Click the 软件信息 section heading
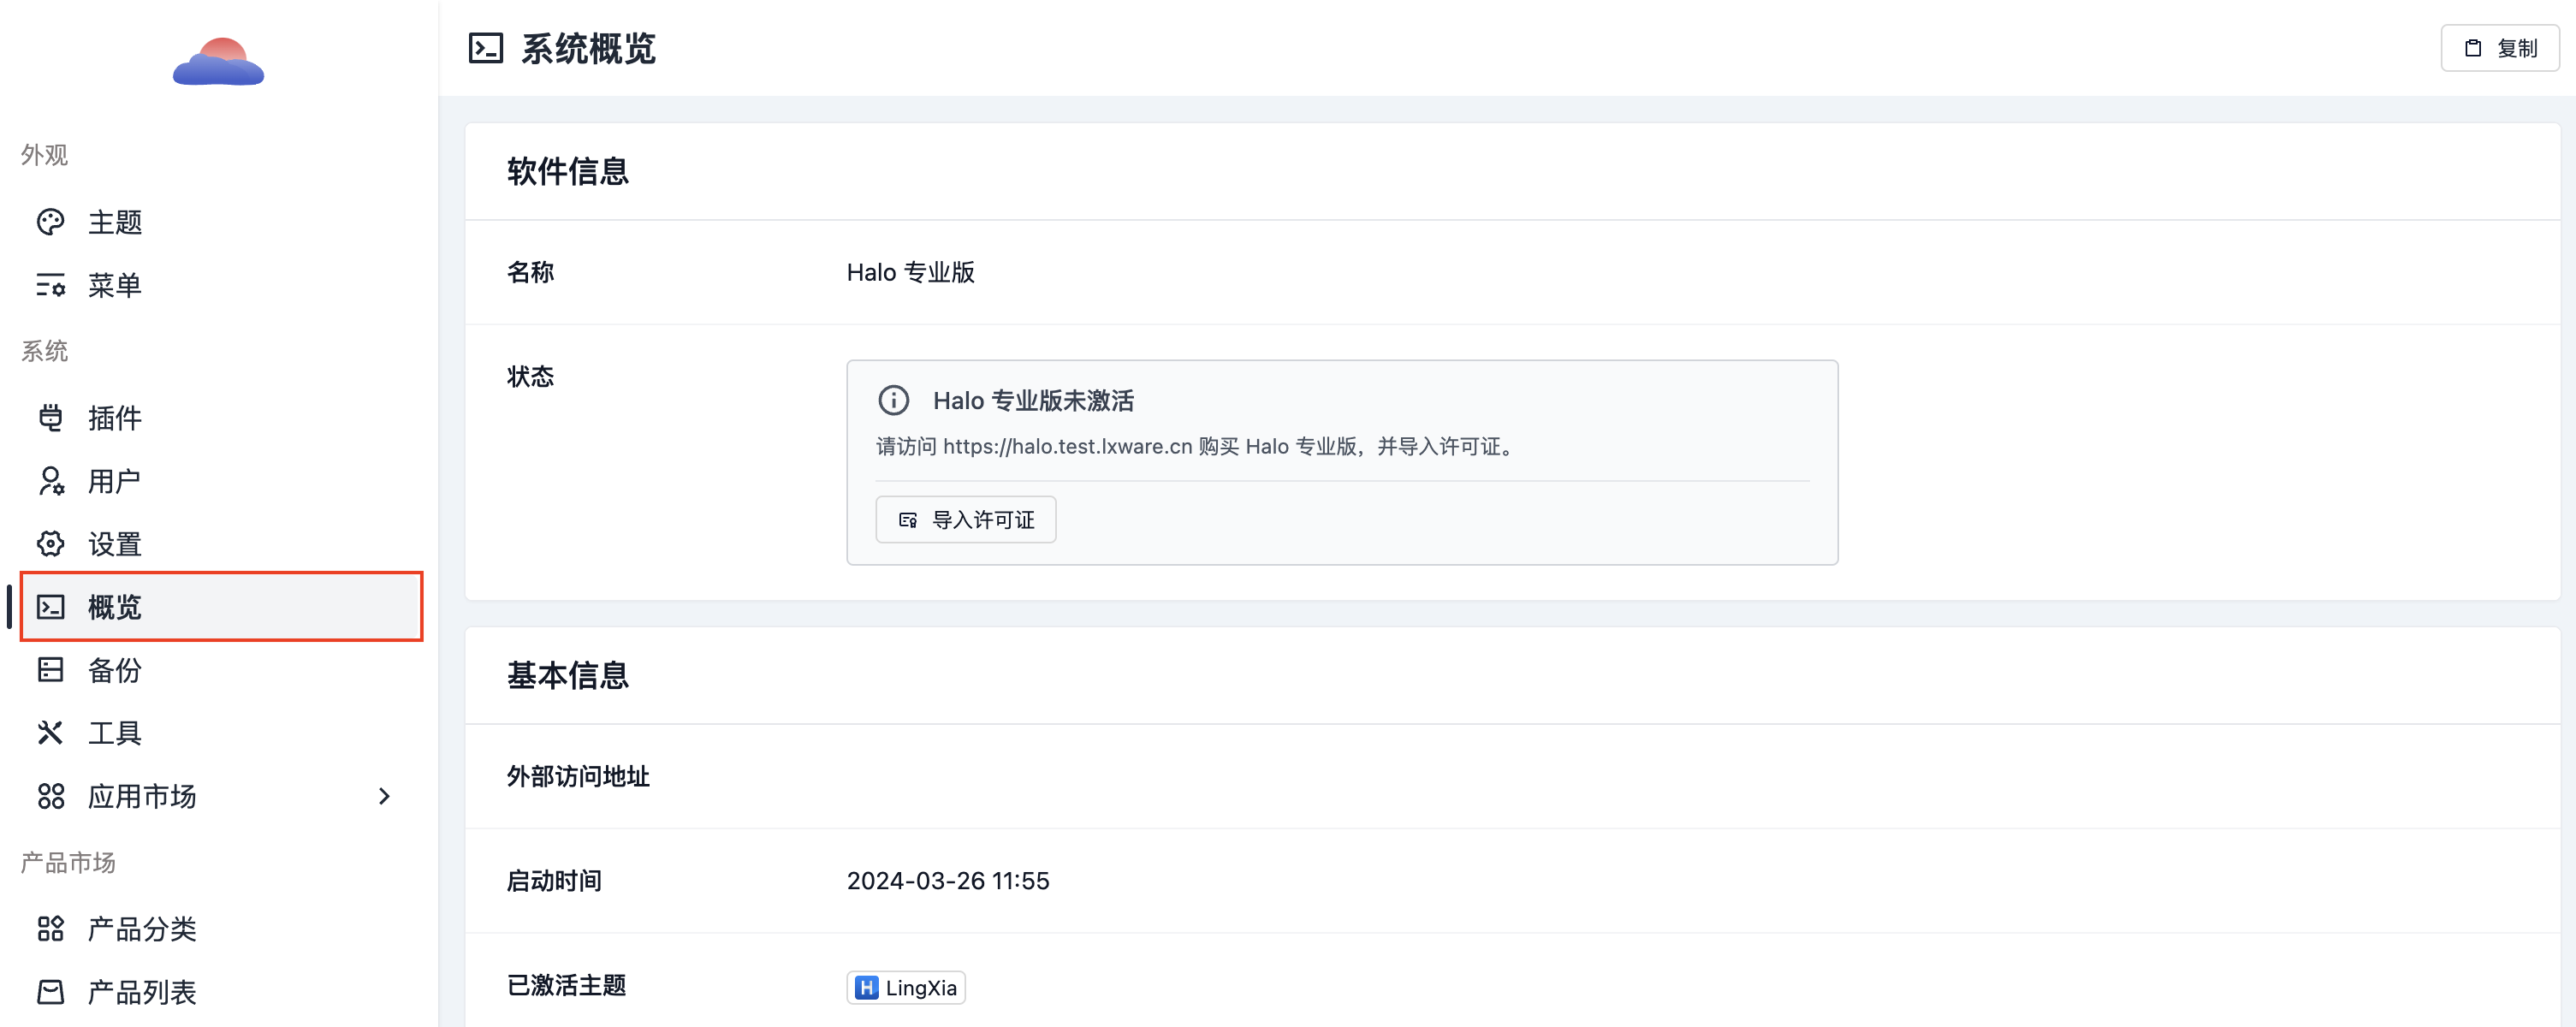The image size is (2576, 1027). pyautogui.click(x=568, y=172)
